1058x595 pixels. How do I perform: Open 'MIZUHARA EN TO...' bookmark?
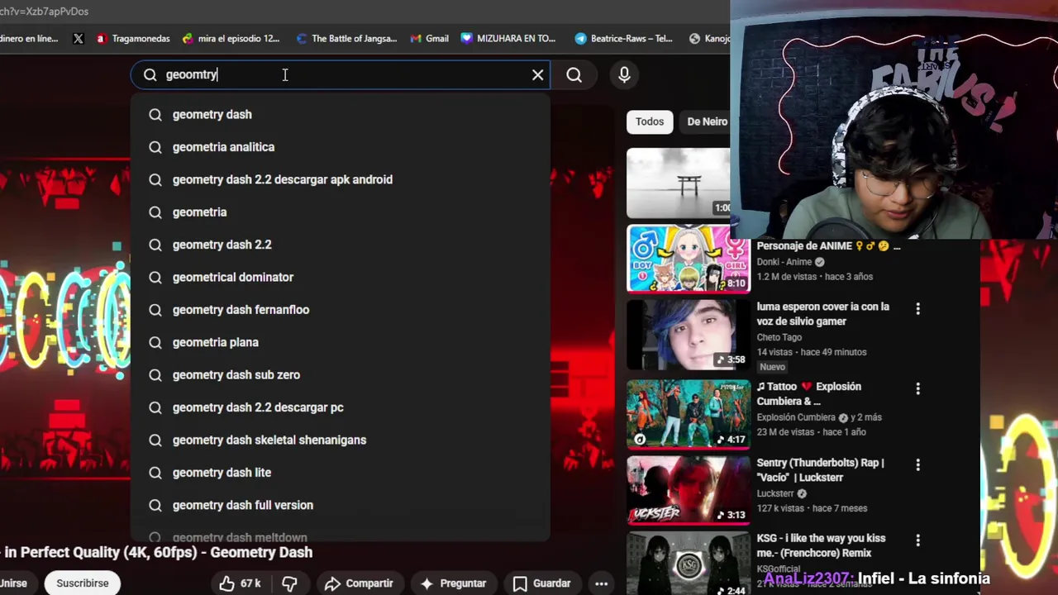coord(508,38)
